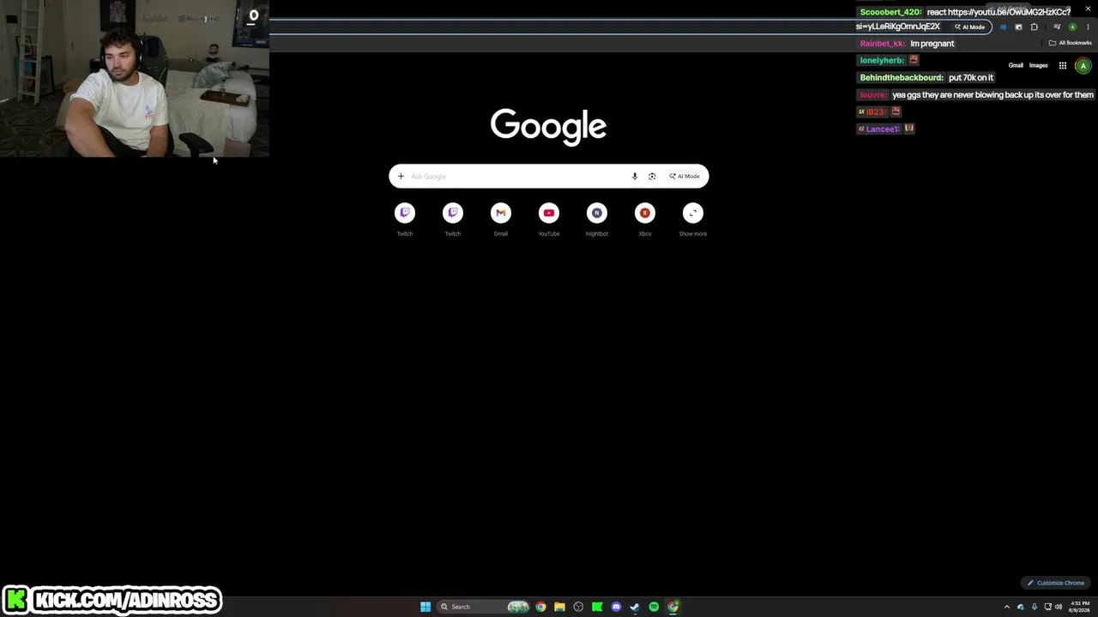The width and height of the screenshot is (1098, 617).
Task: Open Google account avatar on the page
Action: 1083,66
